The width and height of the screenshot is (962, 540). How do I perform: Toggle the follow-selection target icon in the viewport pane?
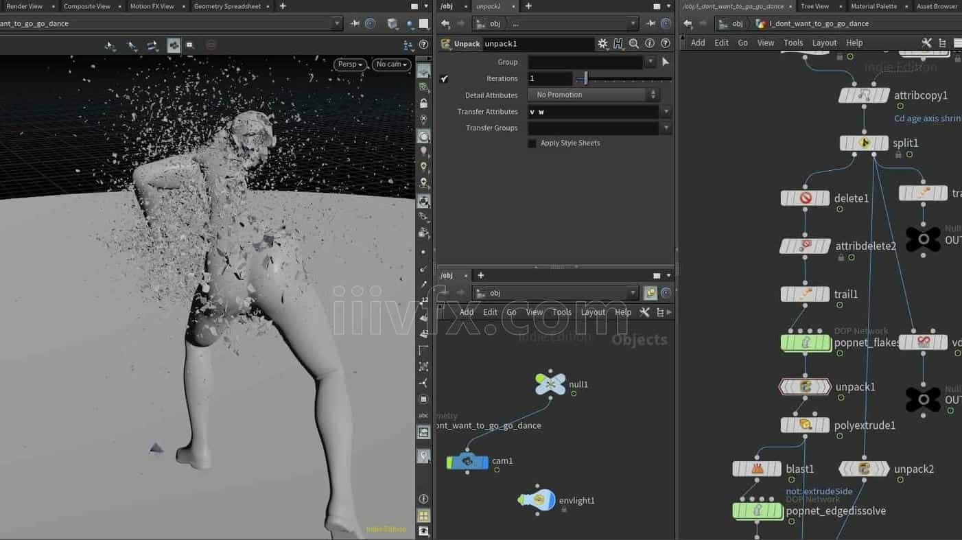[x=370, y=23]
